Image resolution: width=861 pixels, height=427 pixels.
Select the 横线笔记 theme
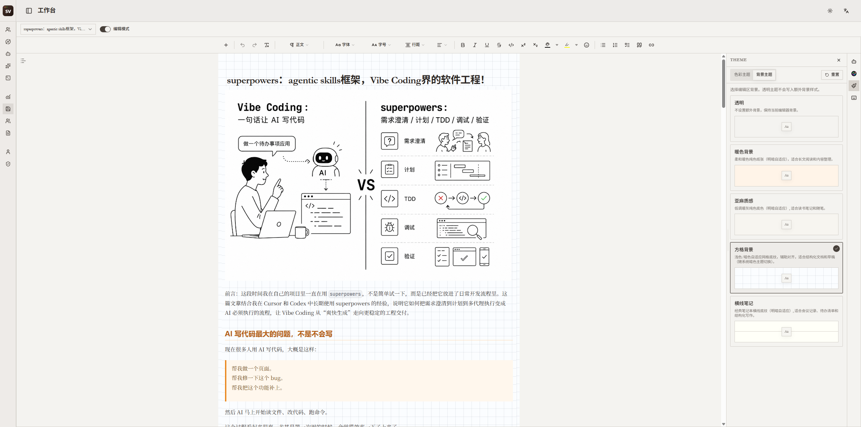click(786, 321)
